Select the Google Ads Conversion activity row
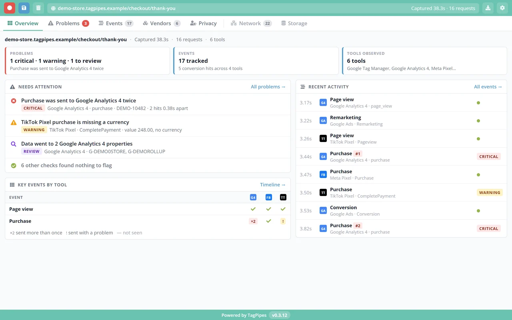Image resolution: width=512 pixels, height=320 pixels. (x=401, y=211)
